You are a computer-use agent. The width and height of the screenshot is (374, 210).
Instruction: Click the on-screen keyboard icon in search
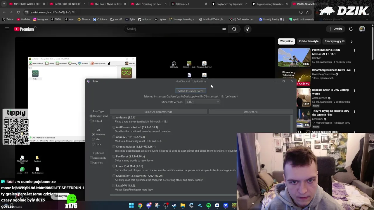224,29
